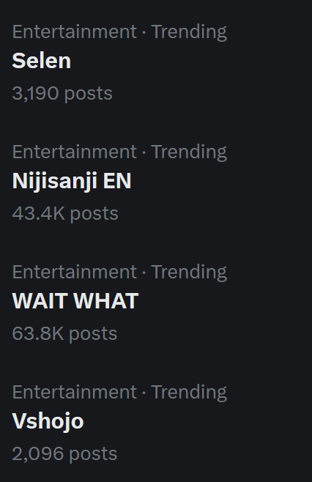This screenshot has height=482, width=312.
Task: Click the 63.8K posts count
Action: (64, 333)
